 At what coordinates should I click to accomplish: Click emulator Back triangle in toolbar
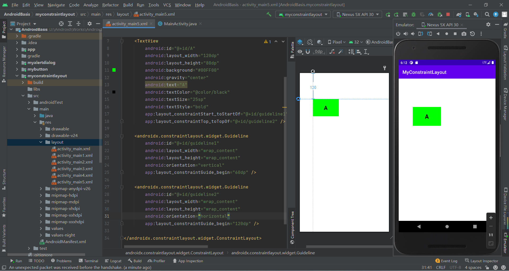coord(438,34)
